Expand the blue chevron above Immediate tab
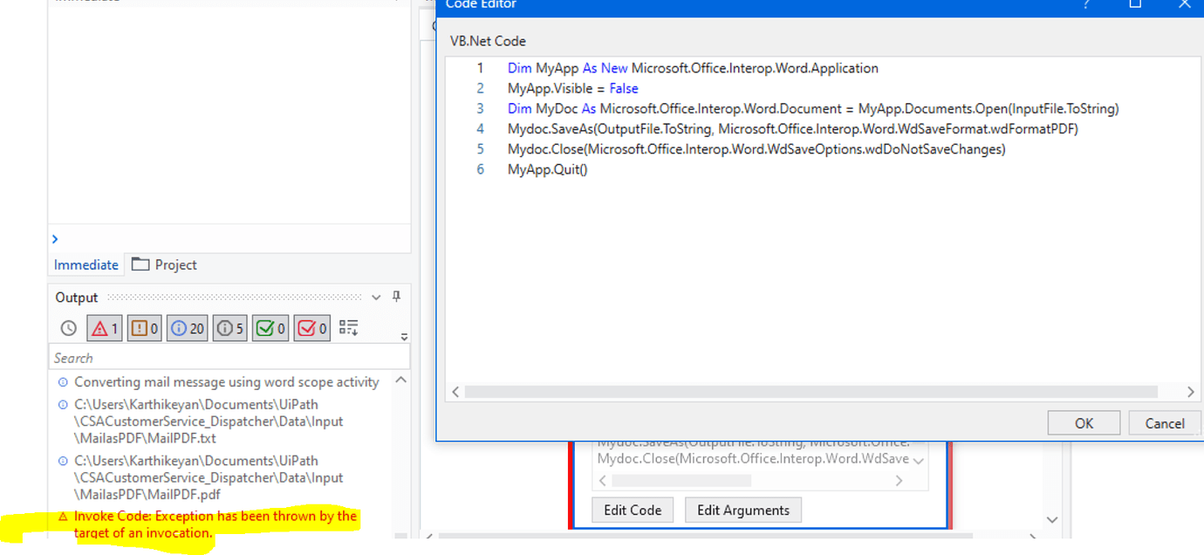The image size is (1204, 555). point(55,238)
